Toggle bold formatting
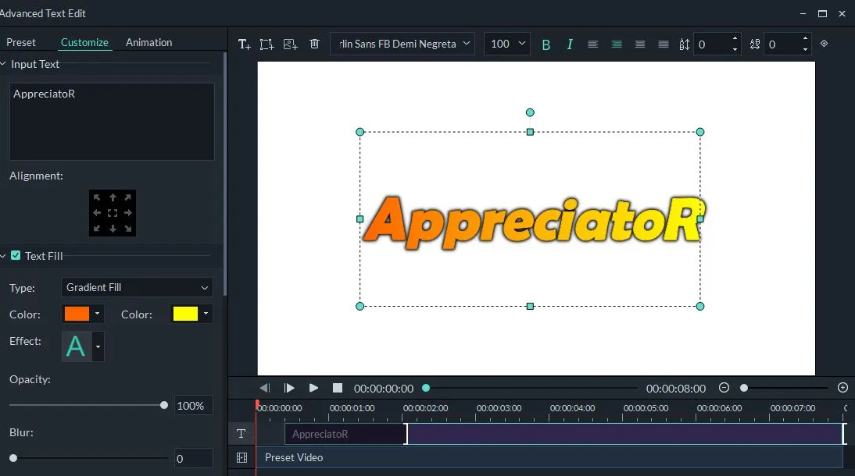The height and width of the screenshot is (476, 855). [546, 44]
